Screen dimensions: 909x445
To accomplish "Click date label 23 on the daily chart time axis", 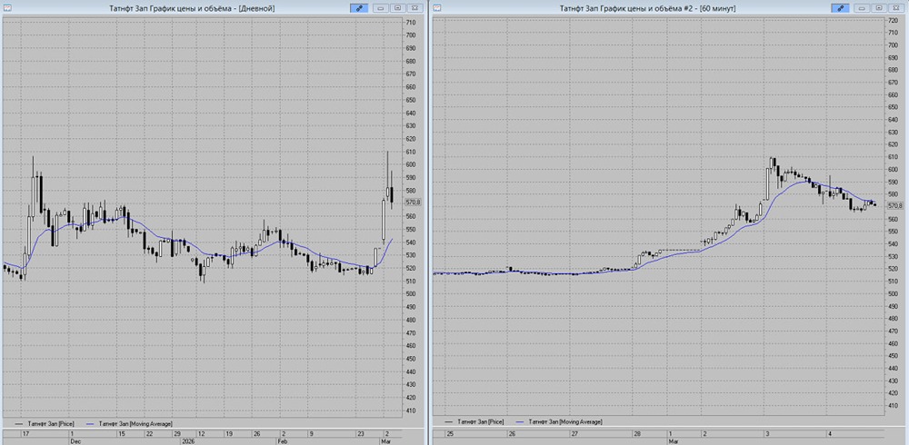I will [361, 433].
